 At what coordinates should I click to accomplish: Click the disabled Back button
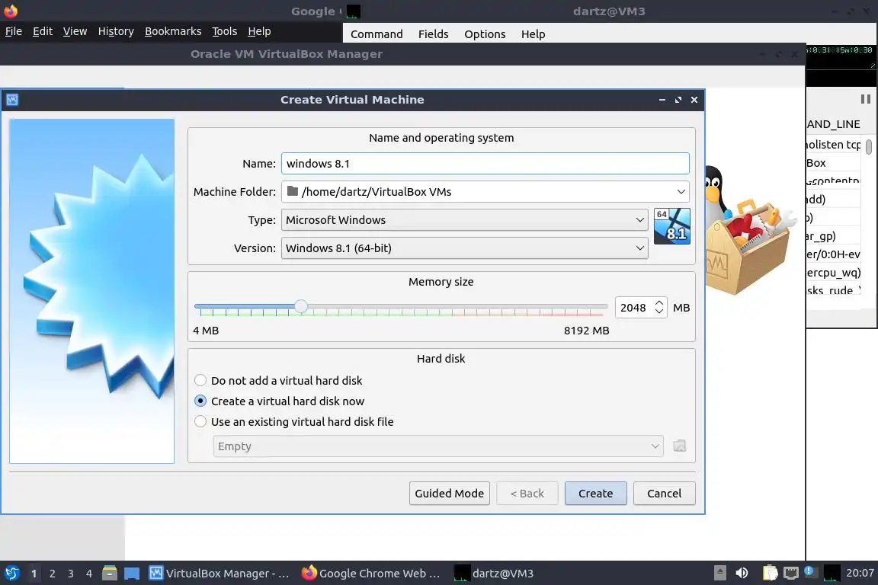(527, 493)
